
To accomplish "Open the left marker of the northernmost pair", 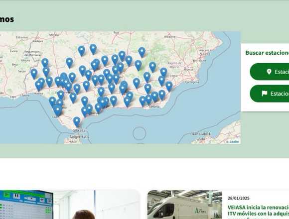I will 81,51.
